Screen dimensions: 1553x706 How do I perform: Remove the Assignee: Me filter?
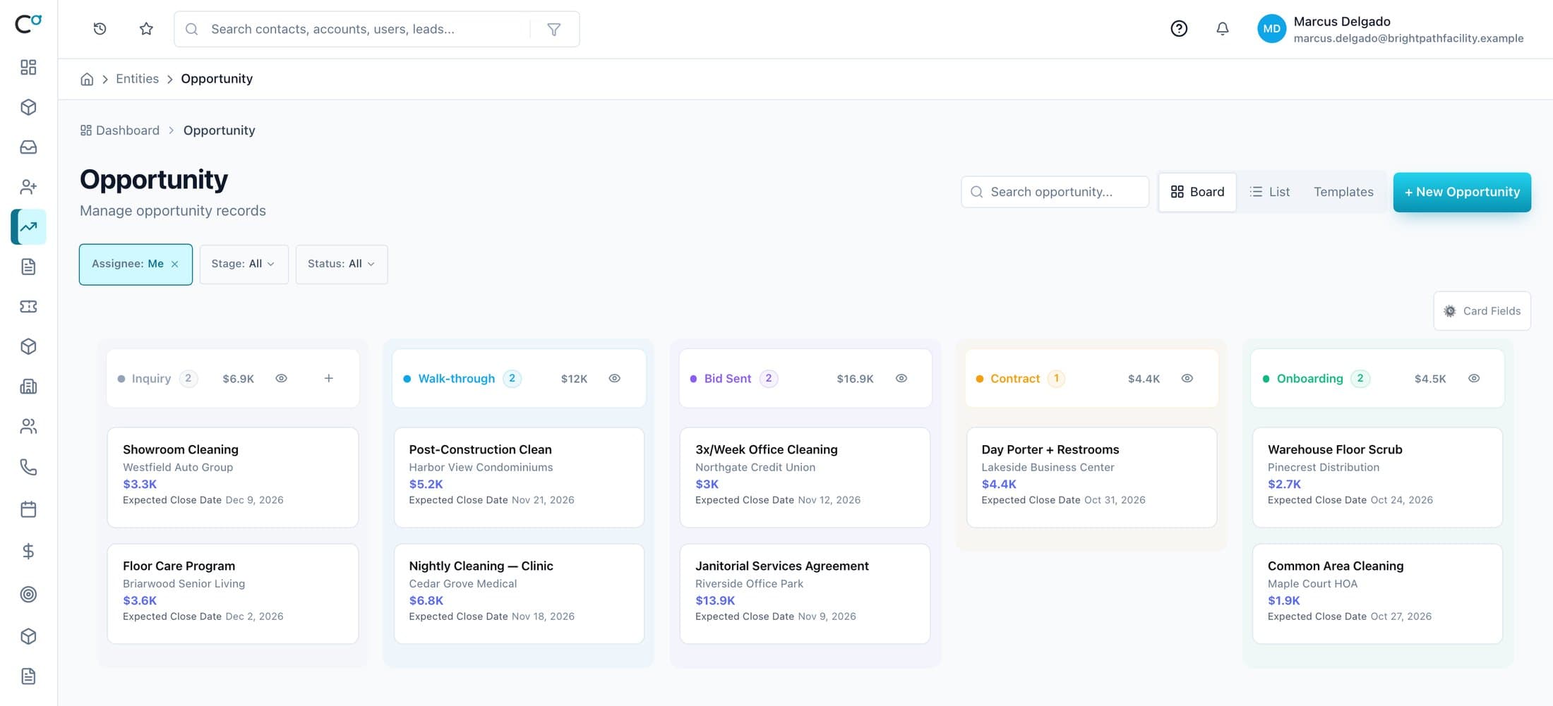(x=175, y=264)
